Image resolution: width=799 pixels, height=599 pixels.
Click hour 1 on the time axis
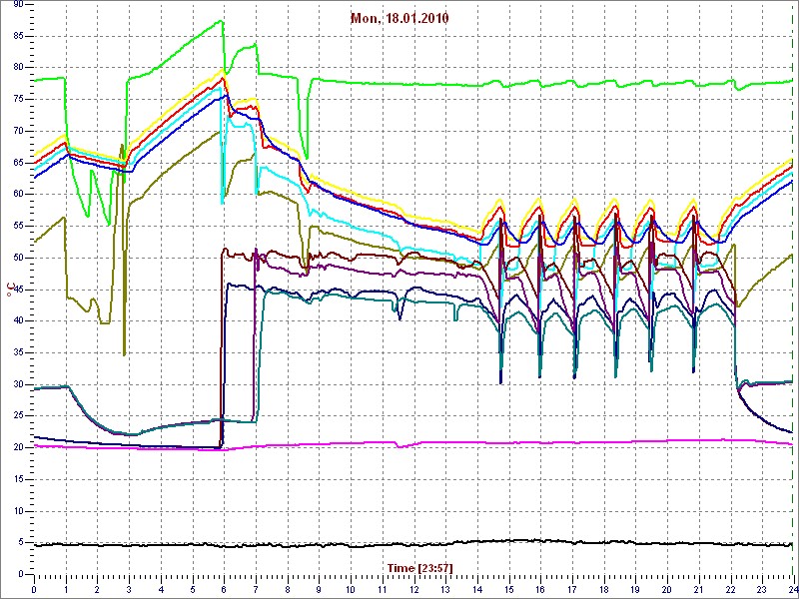tap(66, 589)
